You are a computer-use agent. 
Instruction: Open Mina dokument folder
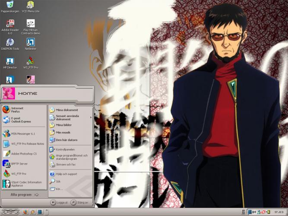point(70,110)
